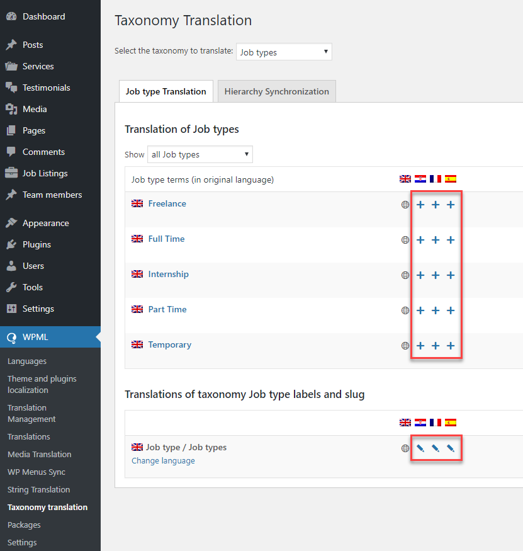Go to Translation Management submenu
Viewport: 523px width, 551px height.
[x=31, y=413]
